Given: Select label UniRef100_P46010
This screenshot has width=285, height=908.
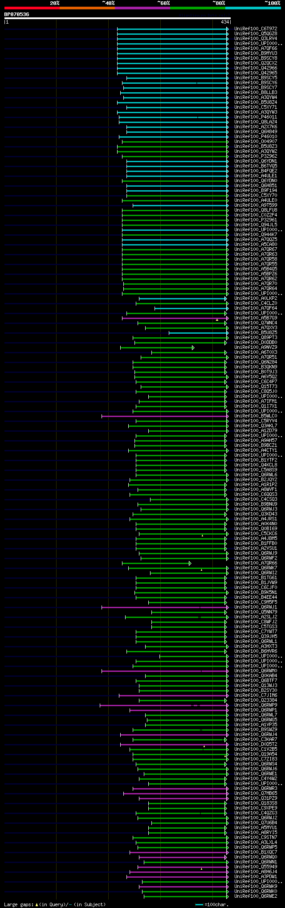Looking at the screenshot, I should pyautogui.click(x=256, y=137).
